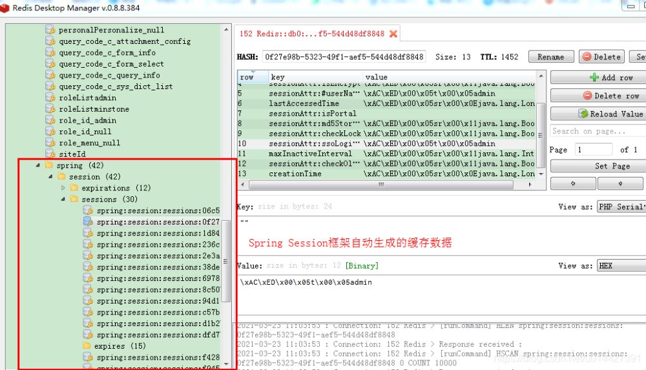Click key icon of spring:session:sessions:38de
The height and width of the screenshot is (370, 646).
click(88, 267)
